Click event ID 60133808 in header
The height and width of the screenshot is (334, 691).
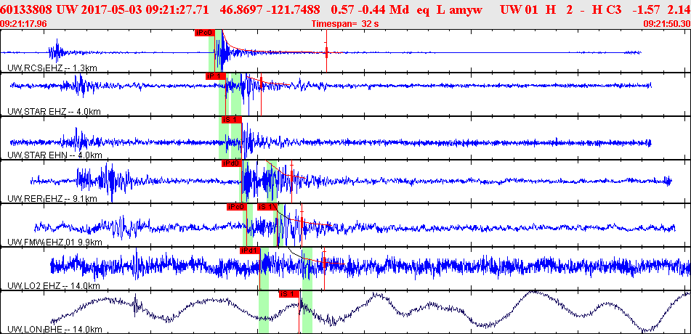tap(27, 9)
